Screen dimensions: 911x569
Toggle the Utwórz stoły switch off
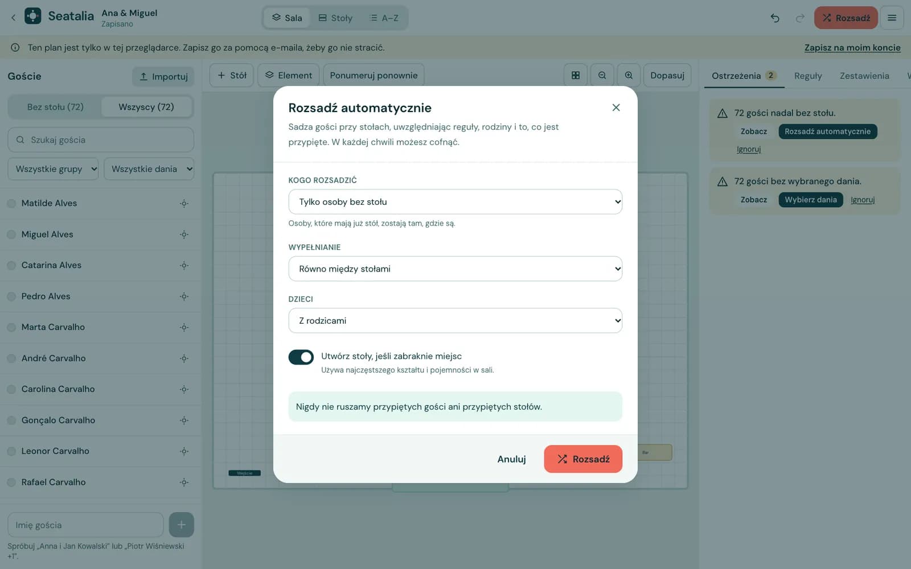click(x=301, y=357)
